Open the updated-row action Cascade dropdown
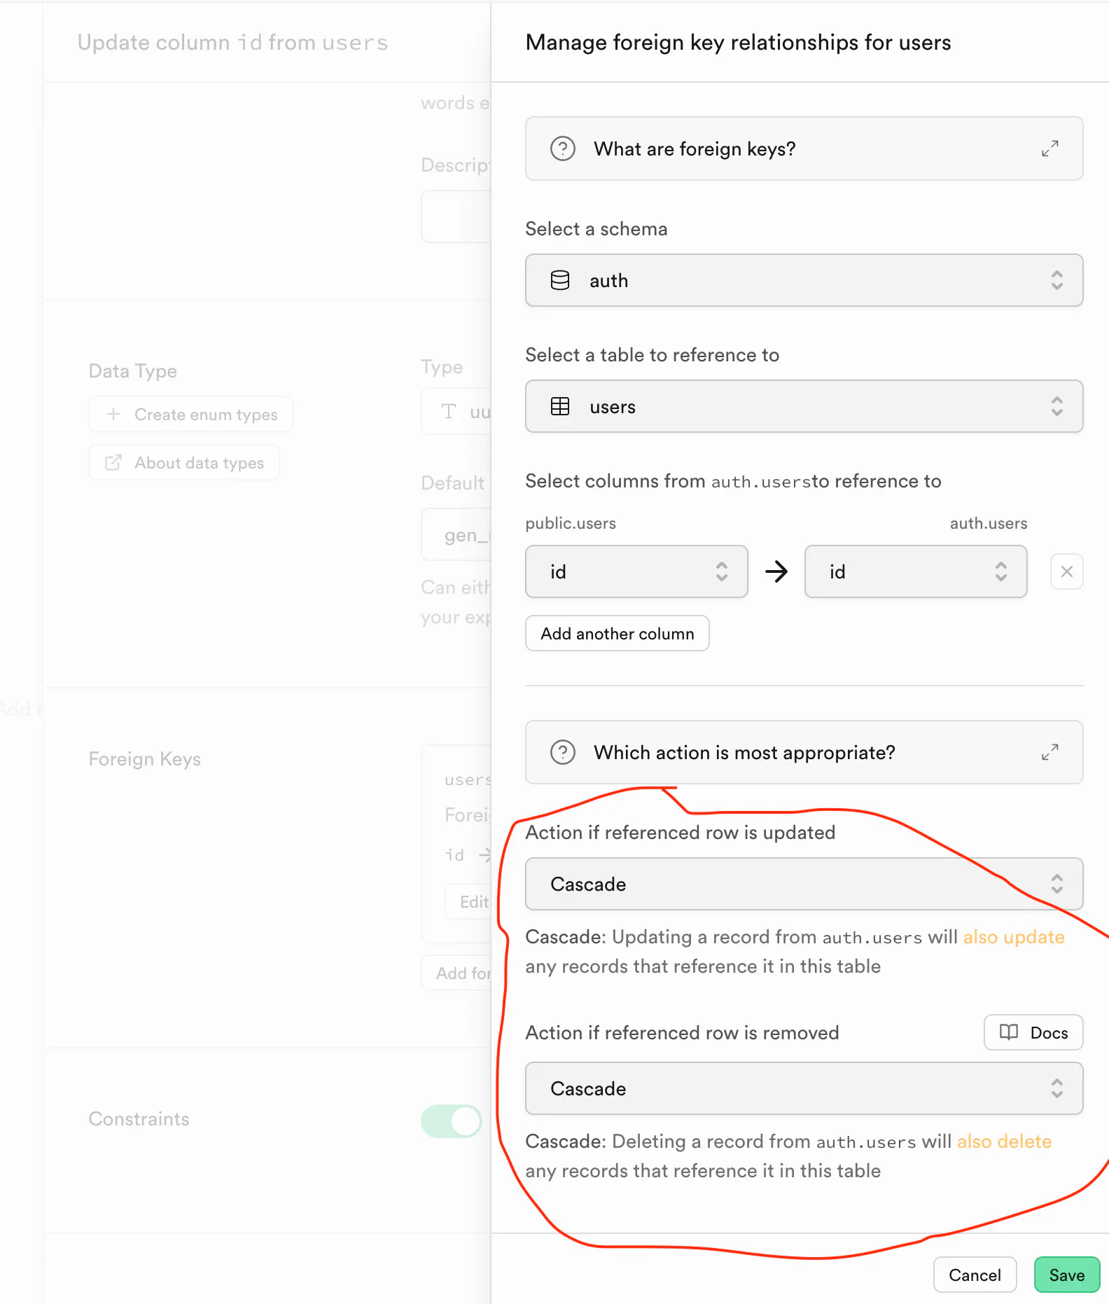1109x1304 pixels. pos(804,884)
